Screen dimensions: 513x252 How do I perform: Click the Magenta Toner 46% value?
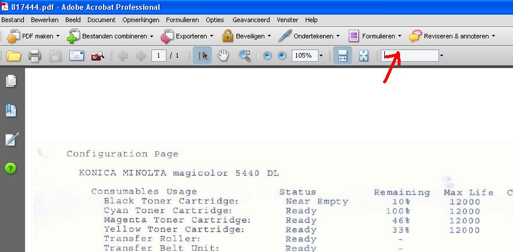(x=401, y=221)
